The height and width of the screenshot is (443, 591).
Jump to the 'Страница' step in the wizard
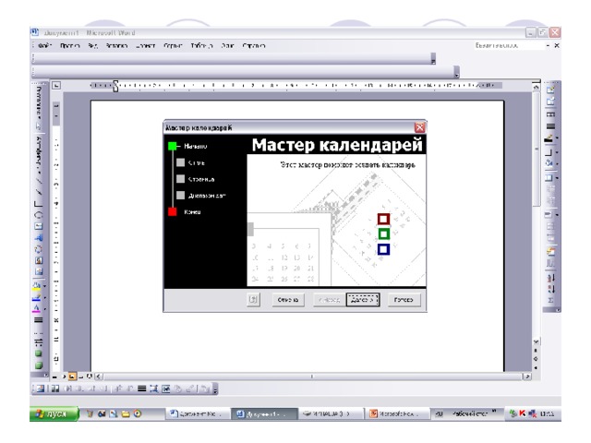[199, 179]
